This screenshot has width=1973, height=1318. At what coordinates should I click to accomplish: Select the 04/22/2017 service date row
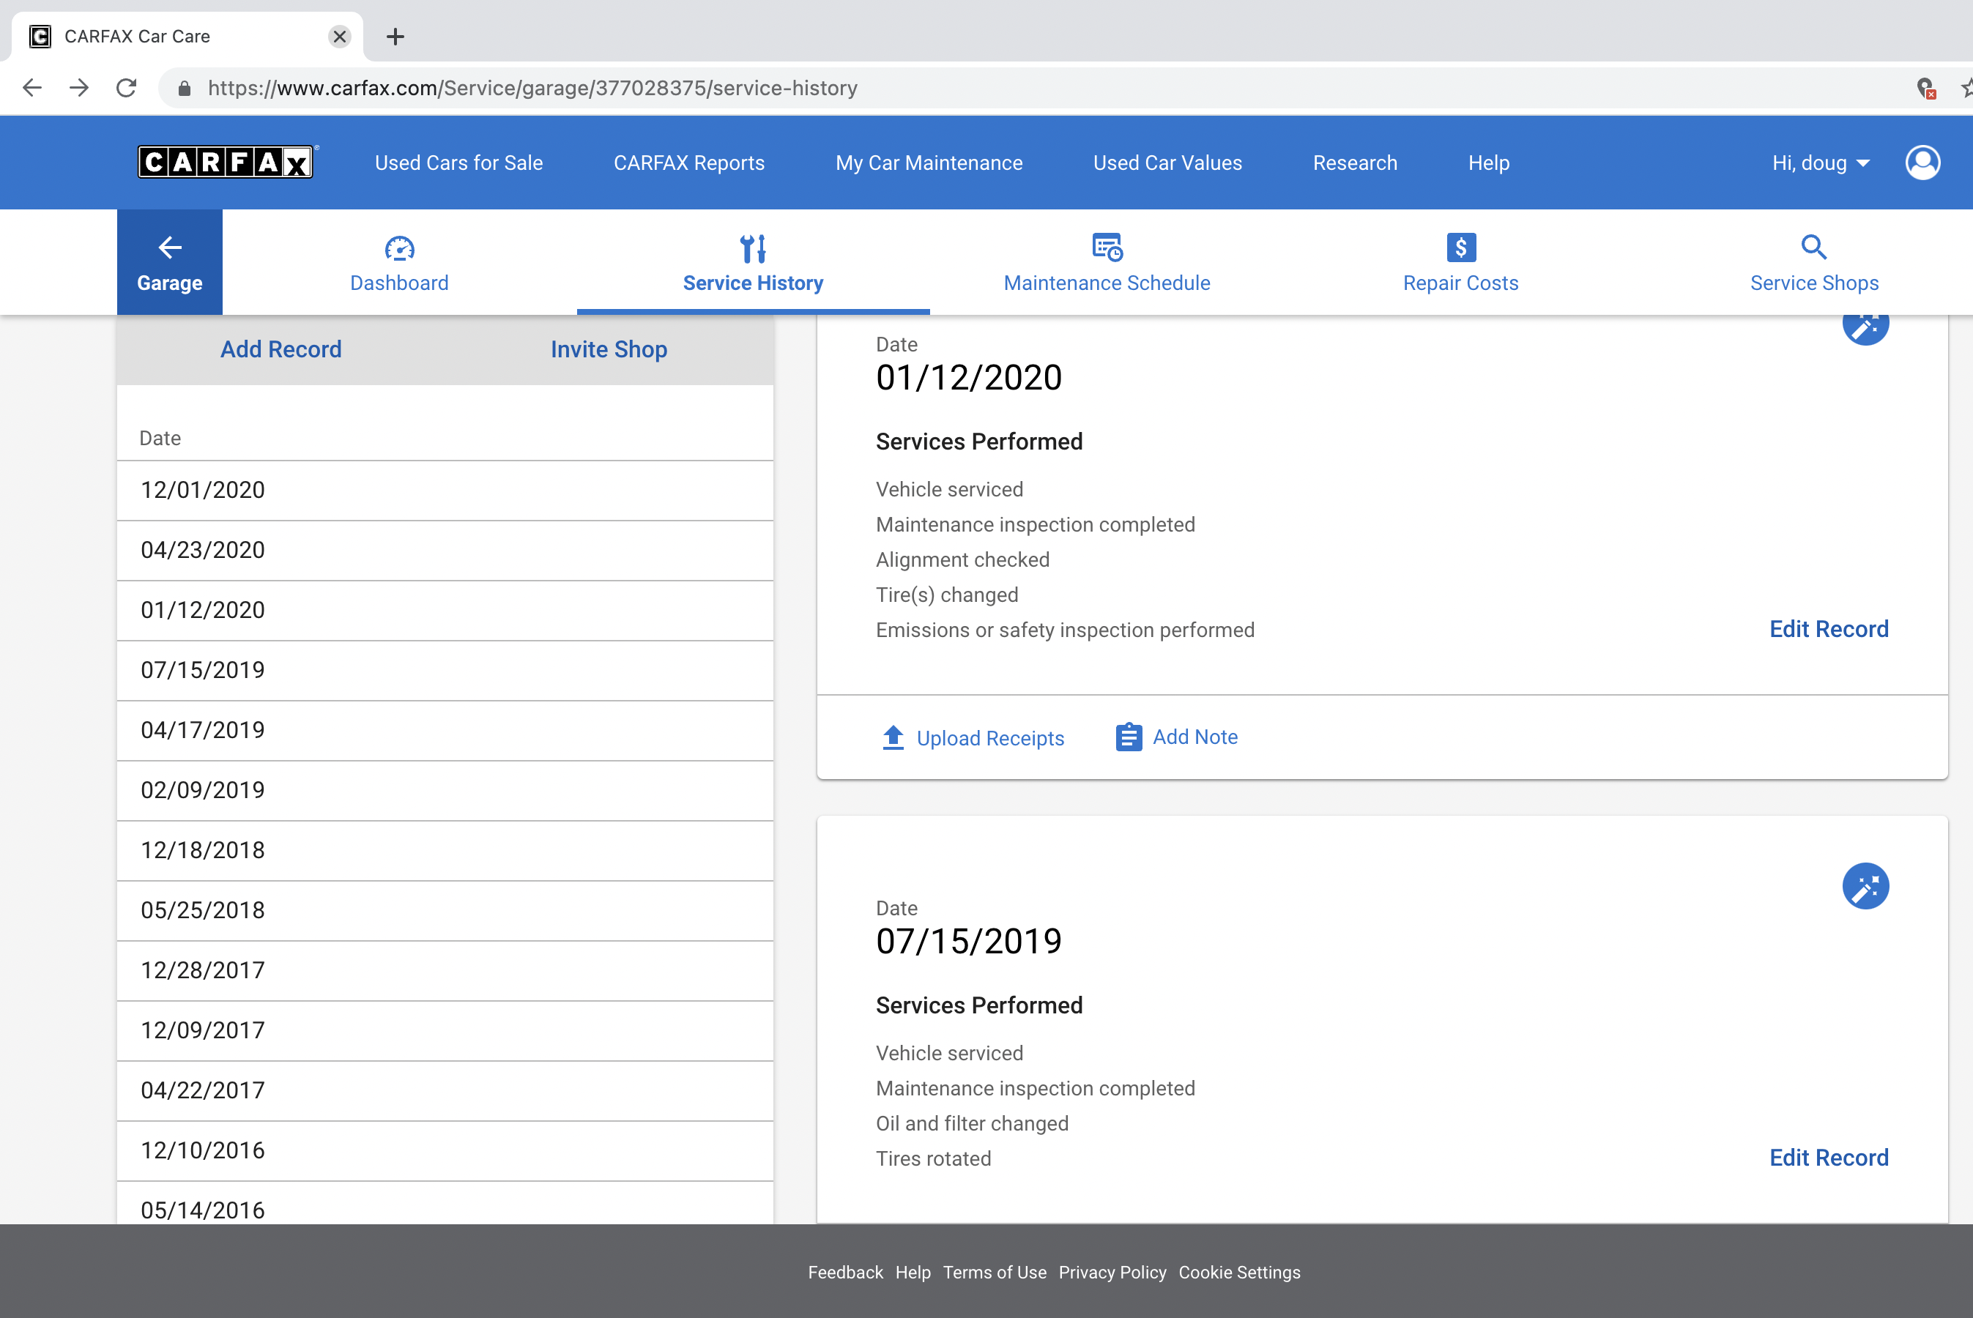(x=445, y=1091)
